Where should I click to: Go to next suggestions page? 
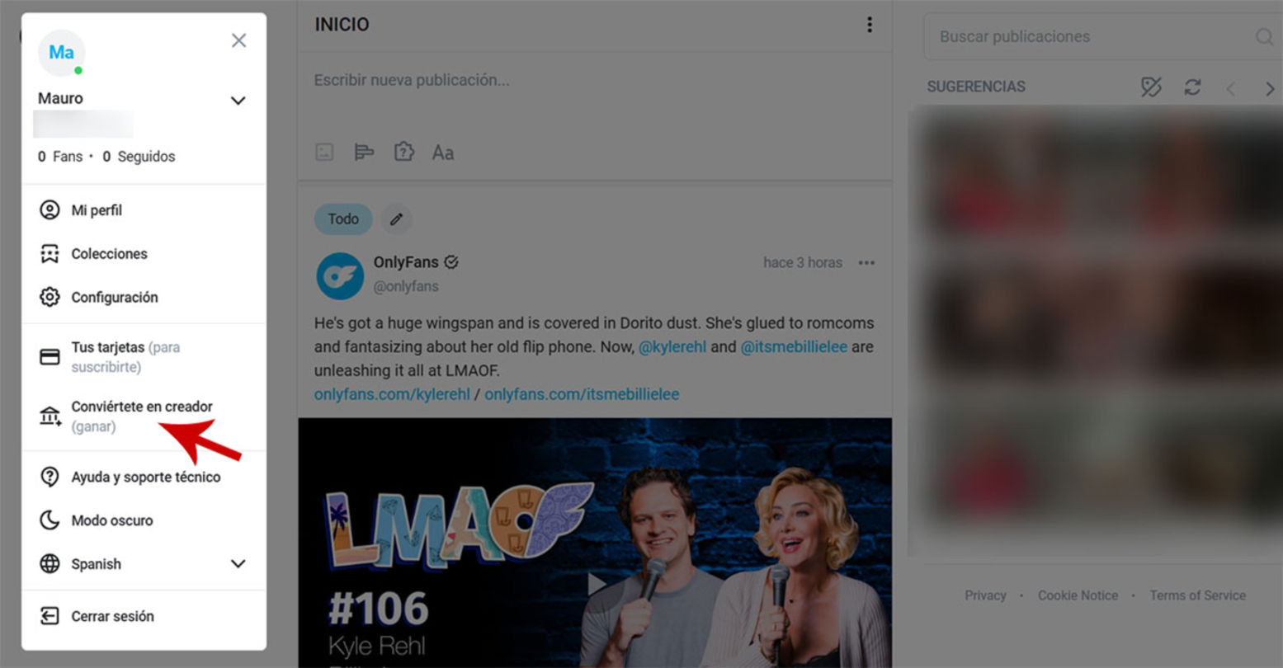point(1270,88)
